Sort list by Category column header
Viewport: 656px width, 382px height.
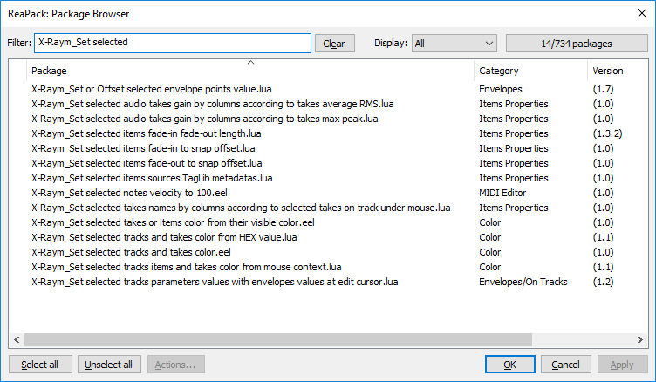[x=530, y=71]
